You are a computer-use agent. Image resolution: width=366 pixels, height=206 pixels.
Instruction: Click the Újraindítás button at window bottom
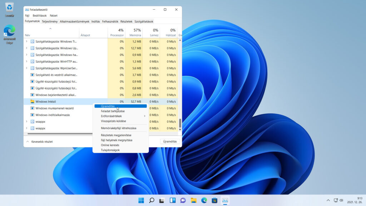click(170, 142)
